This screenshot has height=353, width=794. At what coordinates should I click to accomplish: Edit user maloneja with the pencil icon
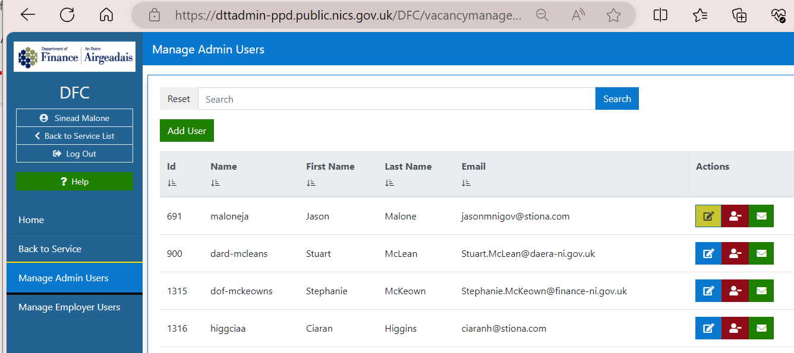[x=708, y=216]
